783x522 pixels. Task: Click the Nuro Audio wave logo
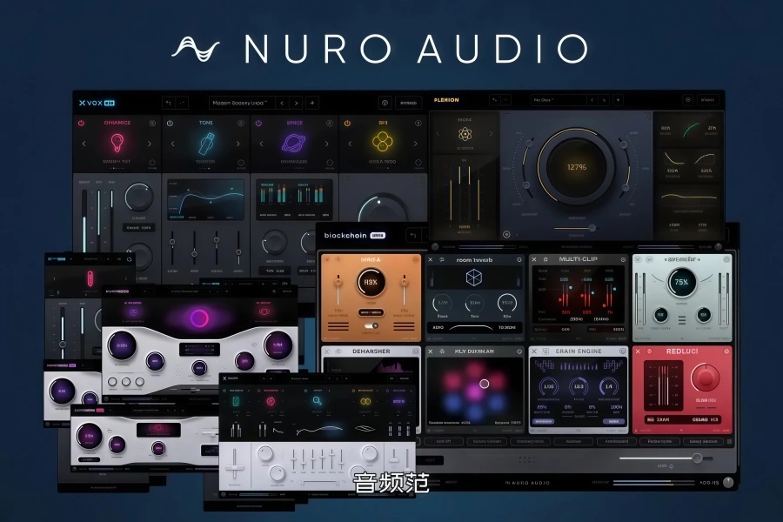[x=195, y=49]
